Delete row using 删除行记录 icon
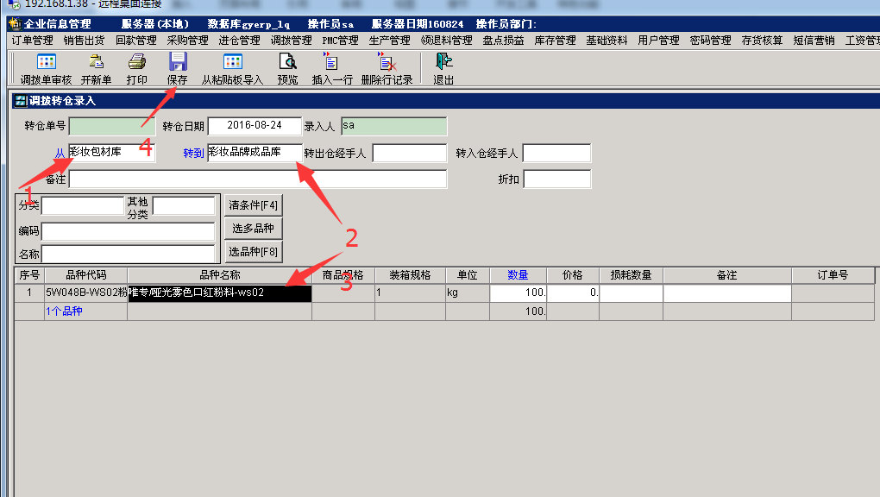Viewport: 880px width, 497px height. 386,62
